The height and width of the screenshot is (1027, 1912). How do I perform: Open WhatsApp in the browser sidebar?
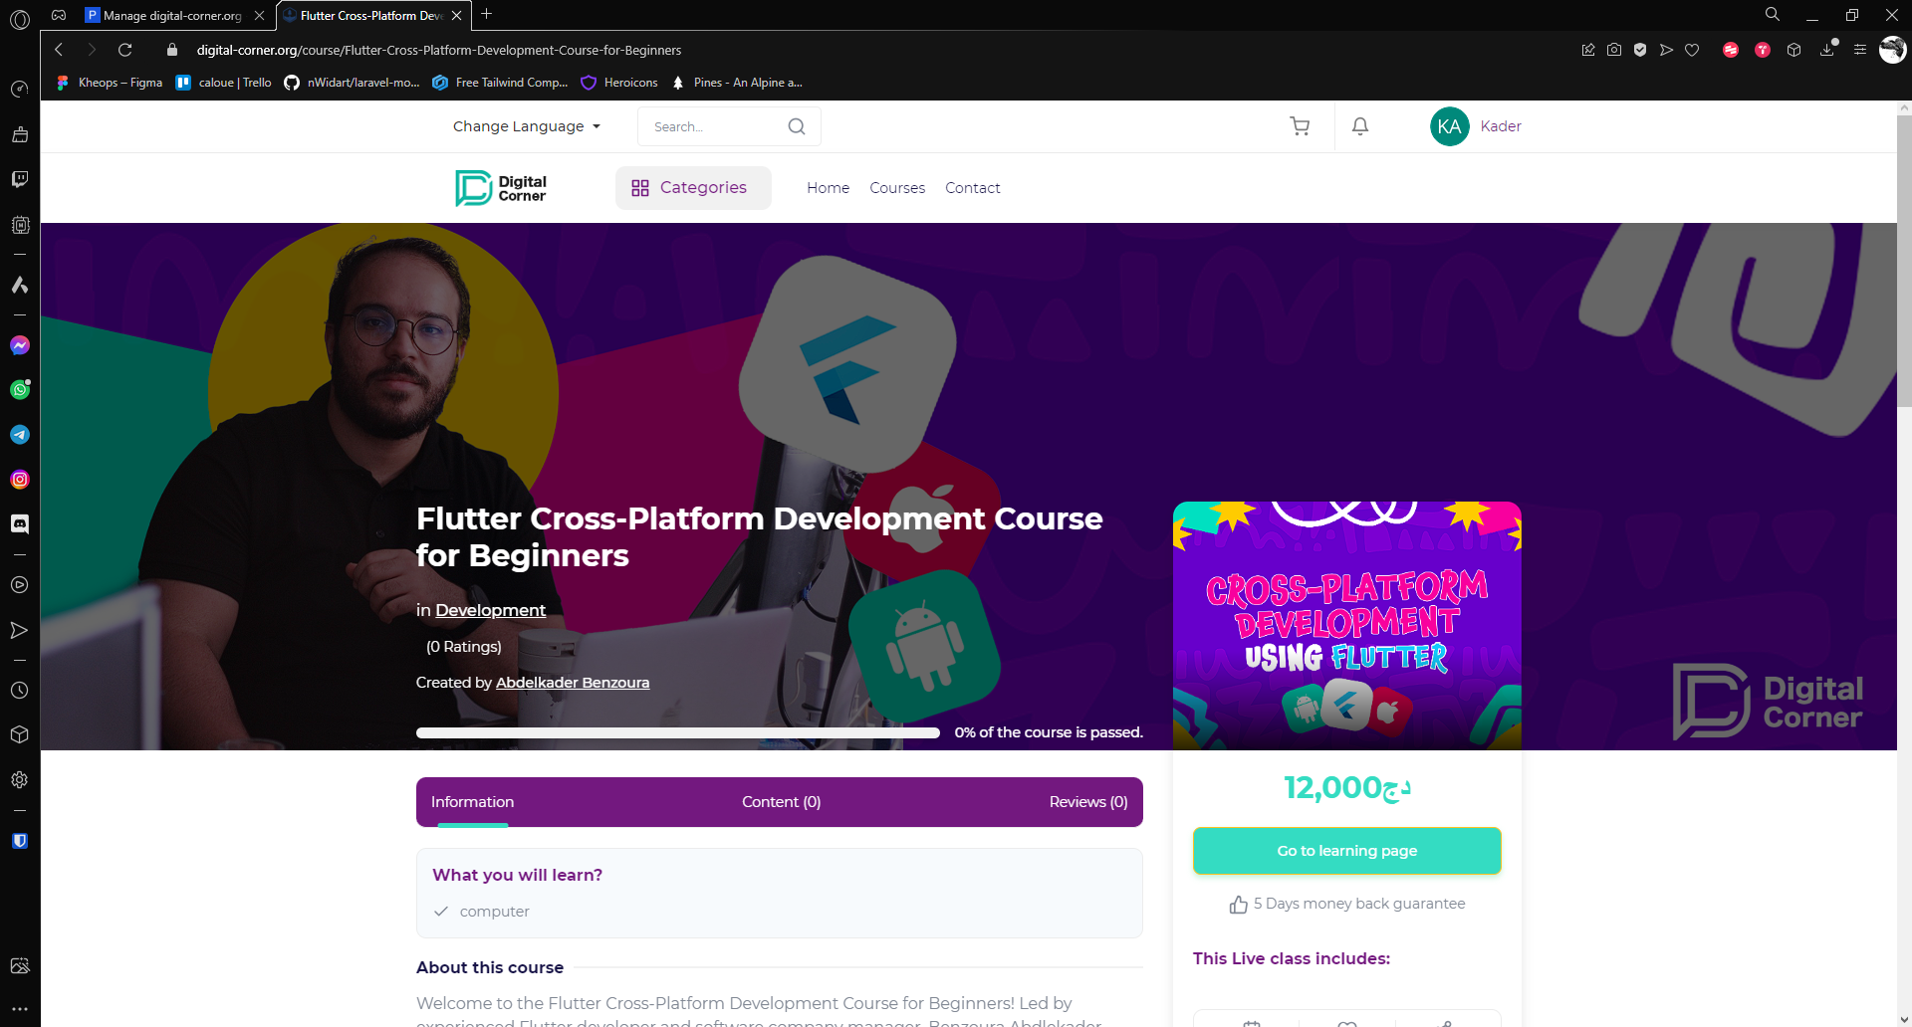pos(20,390)
